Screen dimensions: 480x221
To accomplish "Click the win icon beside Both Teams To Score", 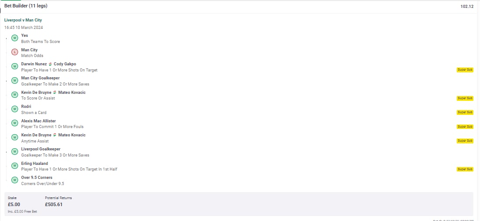I will [x=15, y=38].
